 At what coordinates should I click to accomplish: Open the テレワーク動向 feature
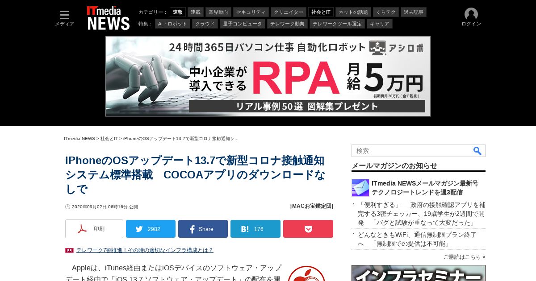(x=287, y=24)
